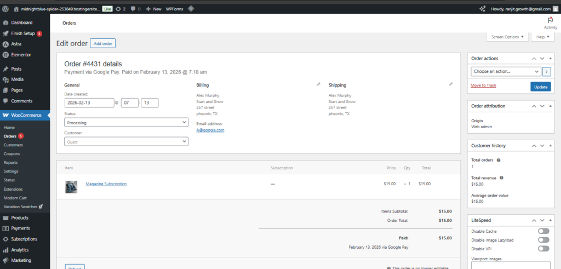The height and width of the screenshot is (269, 561).
Task: Click the updates refresh icon in admin bar
Action: pyautogui.click(x=118, y=9)
